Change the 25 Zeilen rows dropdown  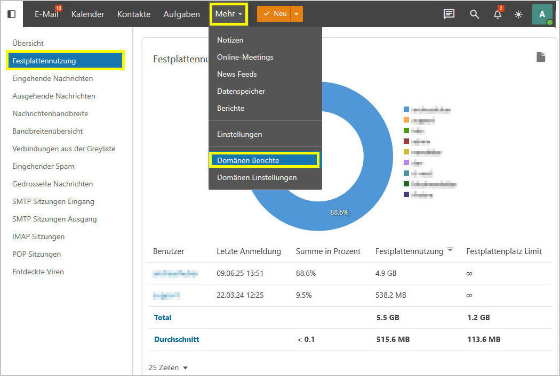(168, 367)
